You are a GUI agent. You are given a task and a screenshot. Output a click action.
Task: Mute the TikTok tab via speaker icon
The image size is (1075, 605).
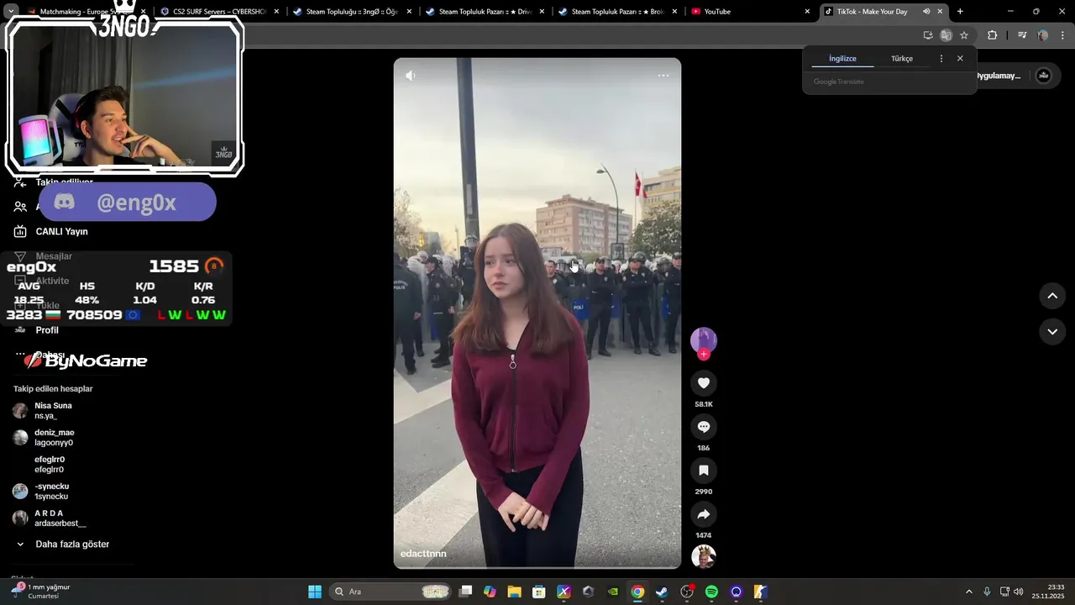click(x=926, y=12)
